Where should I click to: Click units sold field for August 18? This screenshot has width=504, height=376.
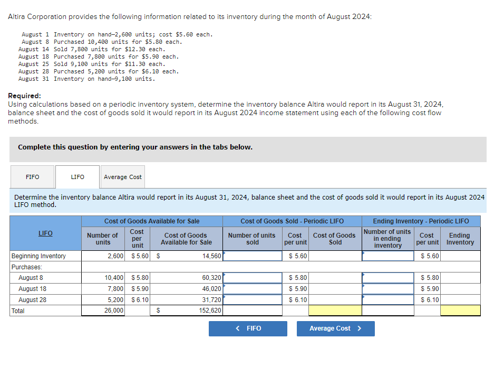[253, 289]
